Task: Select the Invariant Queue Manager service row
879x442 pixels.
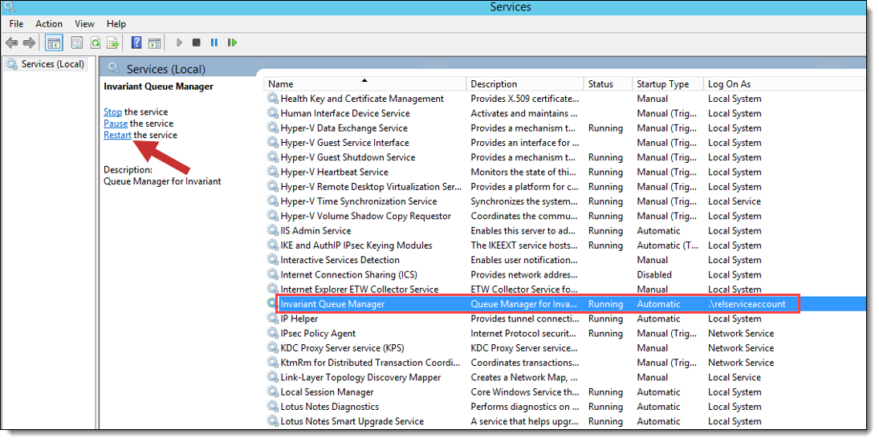Action: [332, 304]
